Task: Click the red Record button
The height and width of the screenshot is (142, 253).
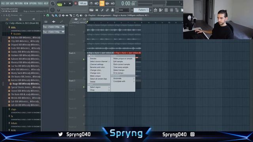Action: (x=76, y=4)
